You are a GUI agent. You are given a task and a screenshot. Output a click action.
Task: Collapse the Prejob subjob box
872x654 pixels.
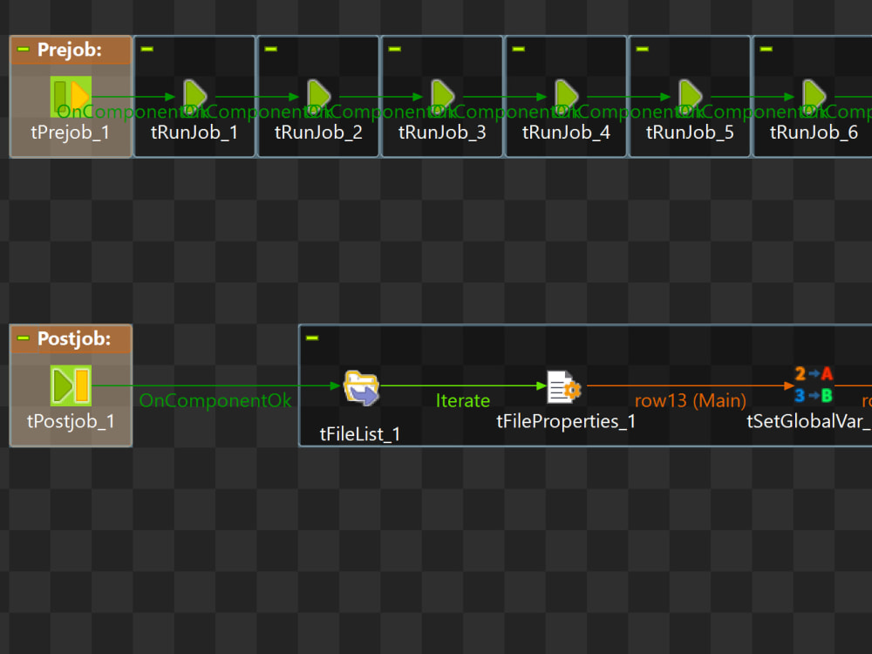point(23,49)
